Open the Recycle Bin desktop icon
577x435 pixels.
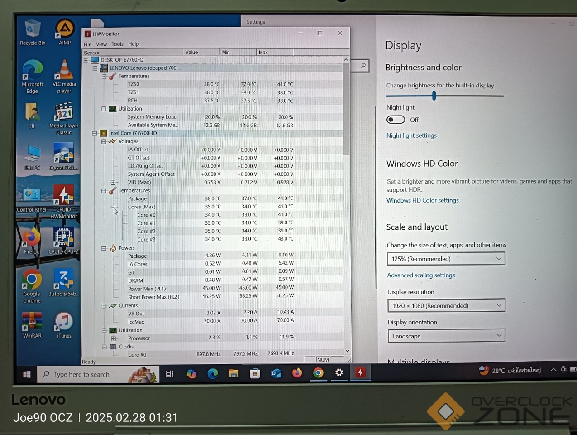coord(33,33)
